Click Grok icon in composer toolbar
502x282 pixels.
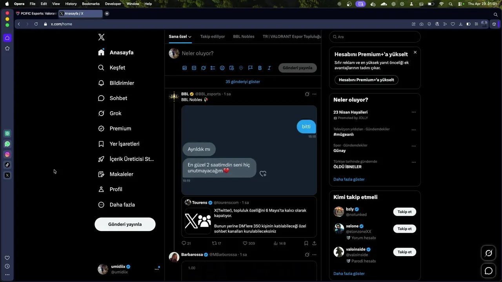(x=204, y=68)
